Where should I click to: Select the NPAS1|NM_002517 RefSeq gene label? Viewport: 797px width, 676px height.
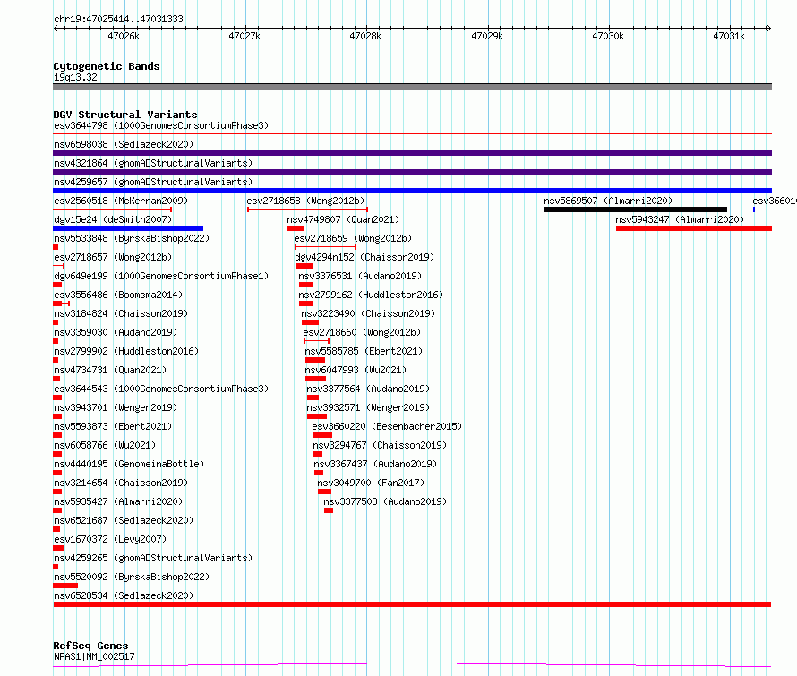click(94, 656)
